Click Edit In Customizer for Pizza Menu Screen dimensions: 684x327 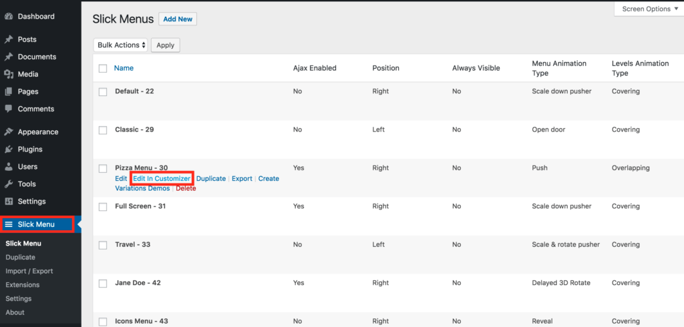click(162, 179)
